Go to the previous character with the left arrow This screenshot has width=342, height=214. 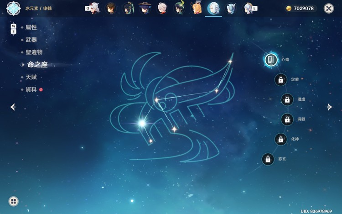(13, 107)
